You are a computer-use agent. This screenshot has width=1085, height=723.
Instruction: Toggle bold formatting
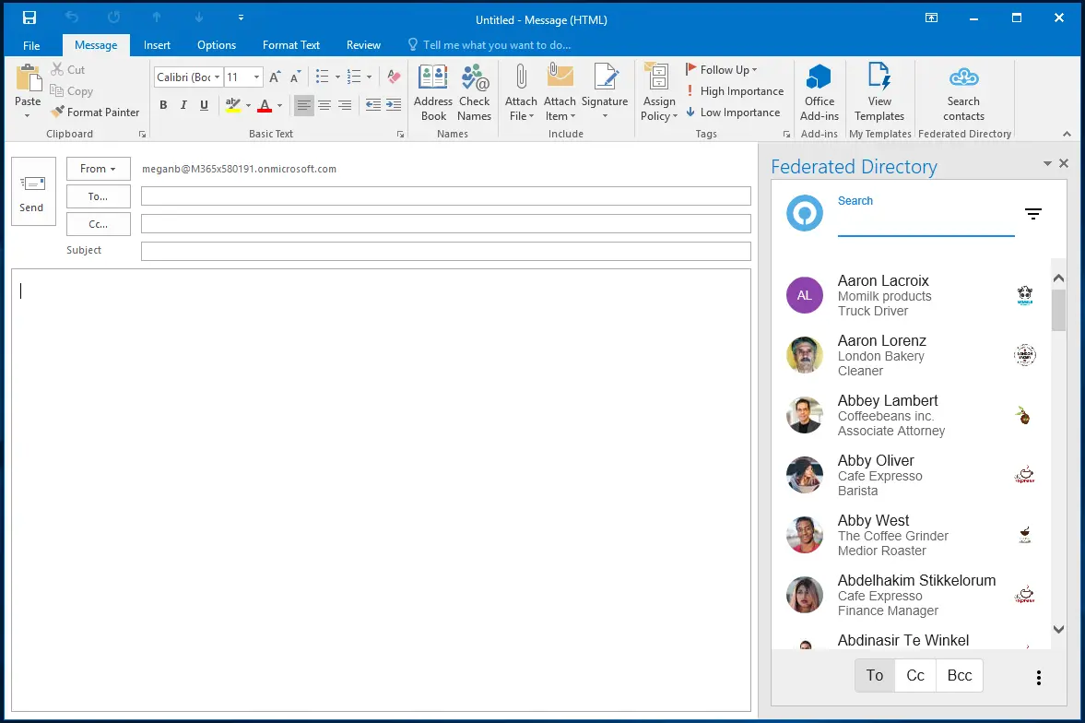click(x=163, y=105)
